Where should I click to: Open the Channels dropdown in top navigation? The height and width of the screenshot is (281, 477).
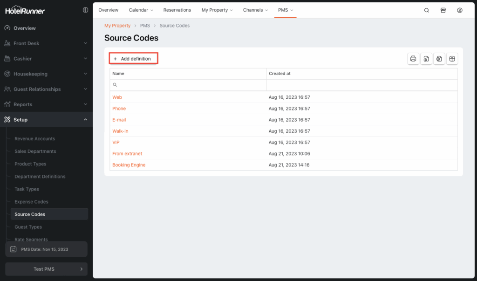coord(256,10)
